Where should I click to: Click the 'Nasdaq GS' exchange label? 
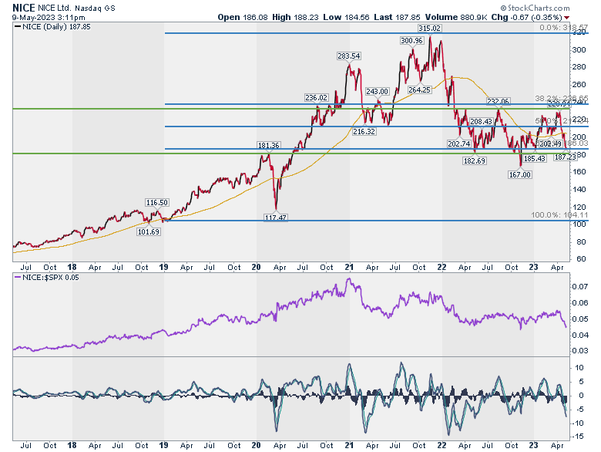coord(95,8)
